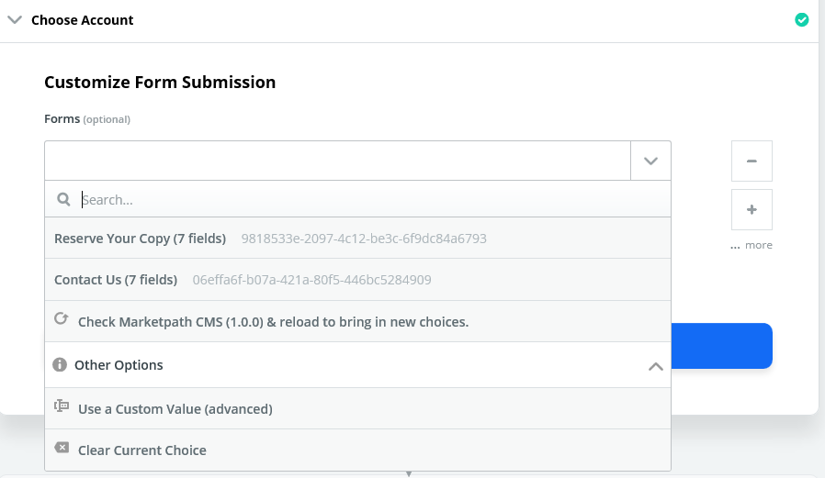825x478 pixels.
Task: Select Reserve Your Copy (7 fields)
Action: click(357, 239)
